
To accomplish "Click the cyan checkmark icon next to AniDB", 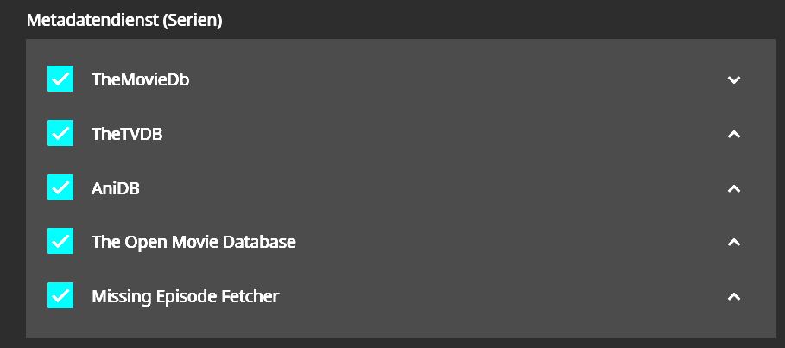I will point(60,187).
